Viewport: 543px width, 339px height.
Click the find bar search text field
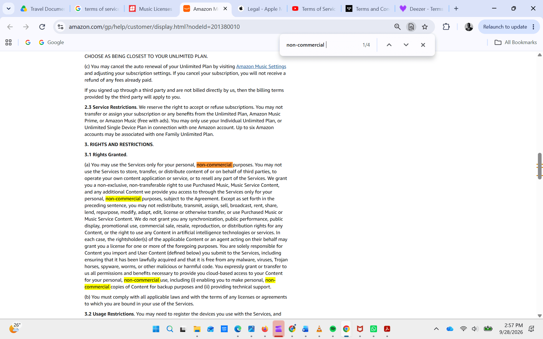321,45
